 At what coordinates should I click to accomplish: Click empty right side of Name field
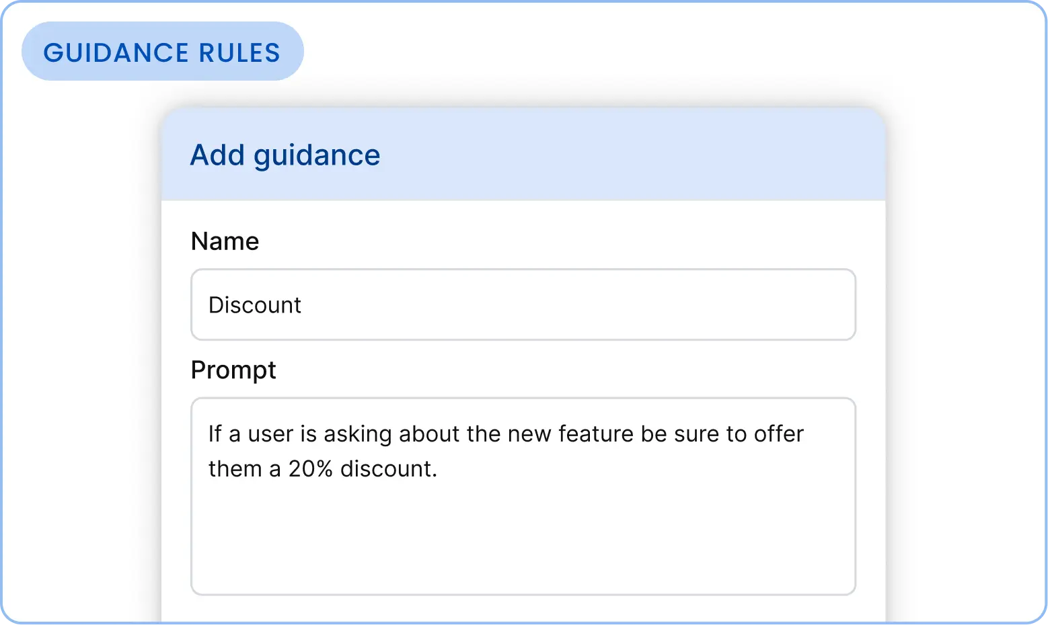(x=673, y=305)
